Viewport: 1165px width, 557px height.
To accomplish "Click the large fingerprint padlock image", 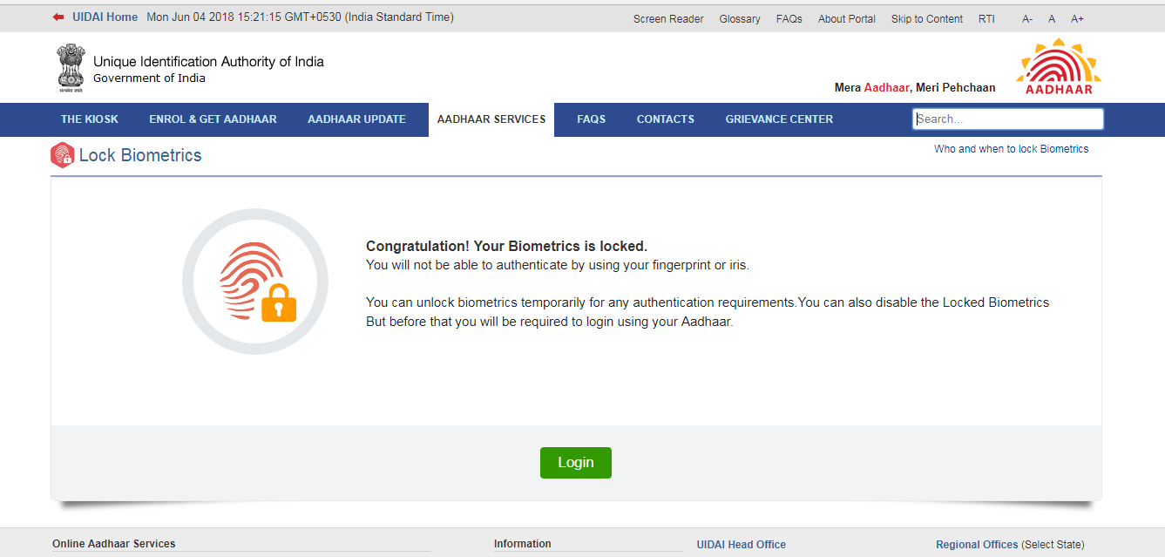I will pos(255,282).
